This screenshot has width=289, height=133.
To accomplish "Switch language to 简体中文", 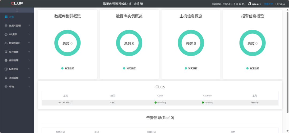I will tap(268, 4).
